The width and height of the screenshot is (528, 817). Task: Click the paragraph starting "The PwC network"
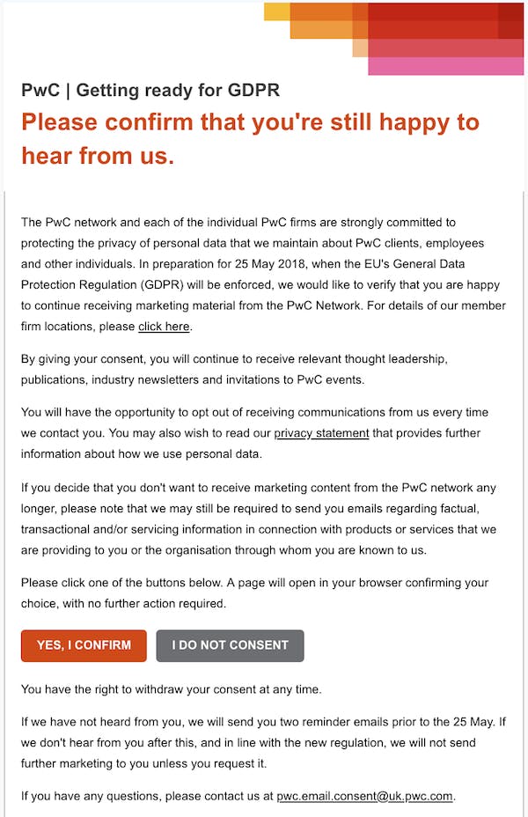(x=262, y=274)
